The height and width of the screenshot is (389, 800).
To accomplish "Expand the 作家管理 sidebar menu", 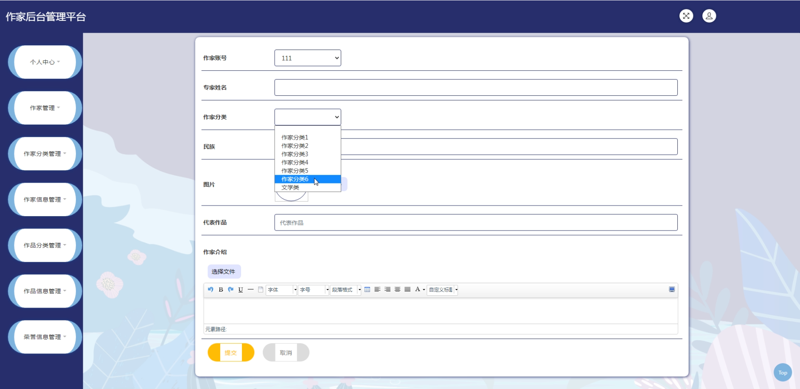I will click(x=45, y=108).
